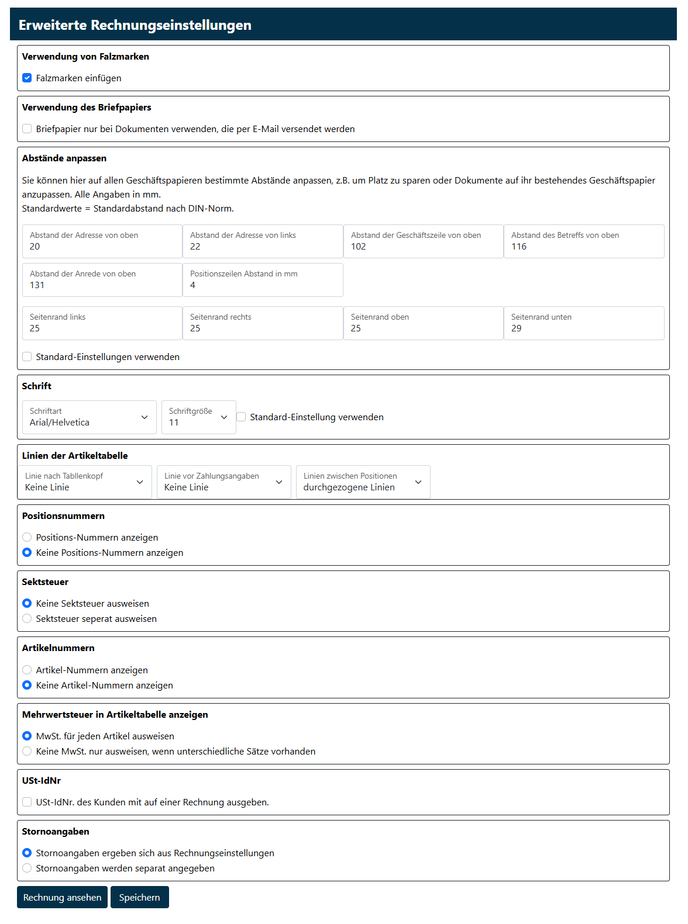Choose Stornoangaben werden separat angegeben
This screenshot has width=688, height=924.
coord(27,868)
